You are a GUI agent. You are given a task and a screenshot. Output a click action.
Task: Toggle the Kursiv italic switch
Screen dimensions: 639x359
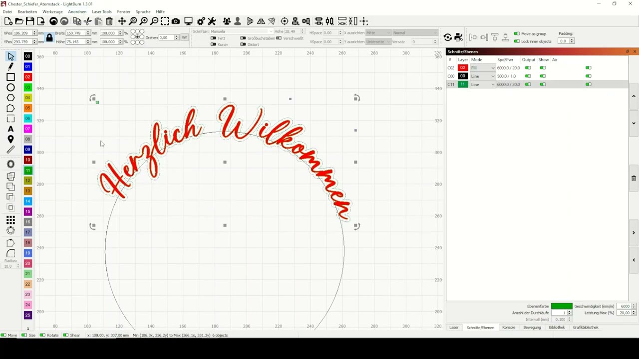(x=213, y=44)
